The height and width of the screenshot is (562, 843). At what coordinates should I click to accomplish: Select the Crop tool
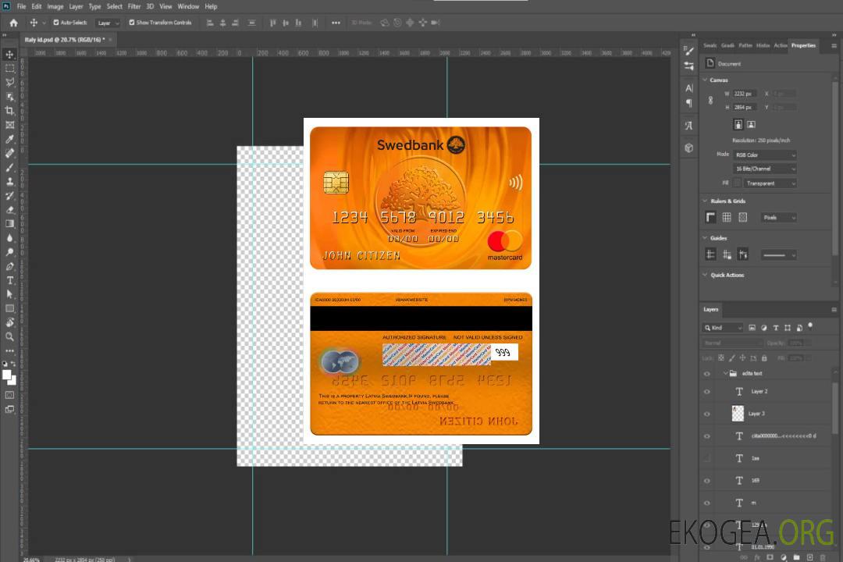point(9,111)
